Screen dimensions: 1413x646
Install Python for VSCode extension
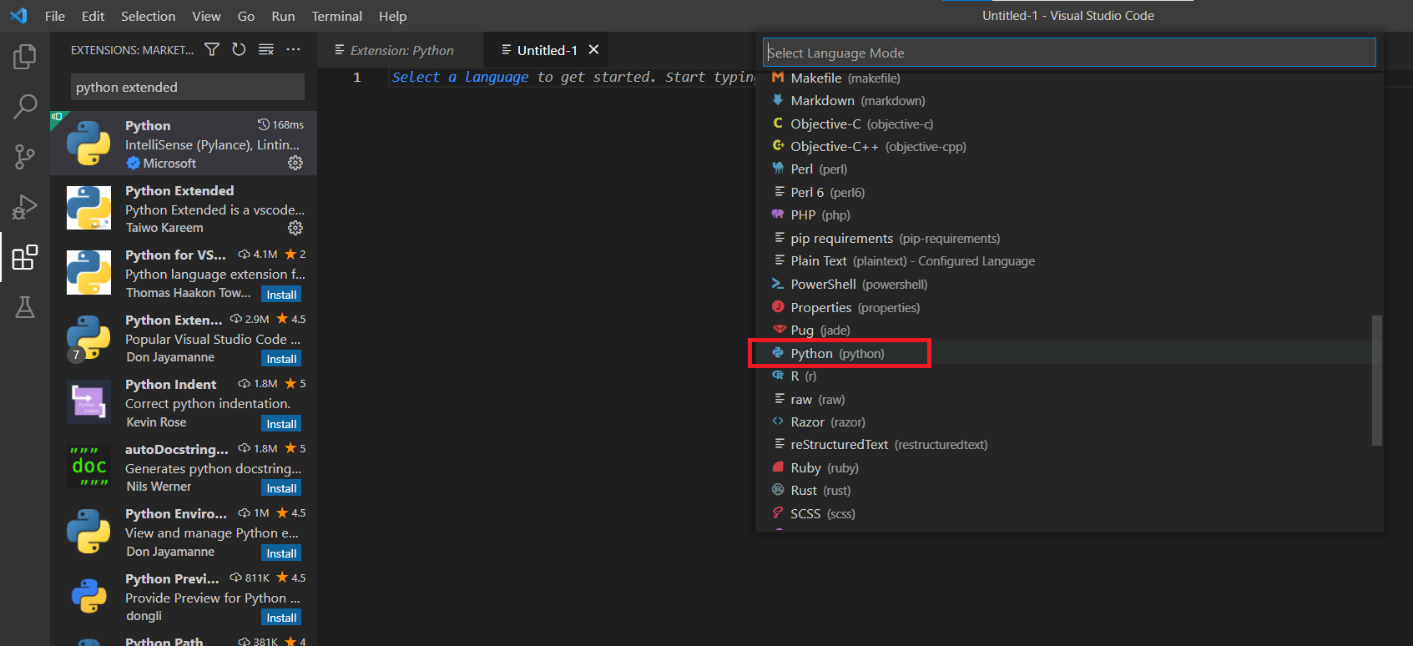[x=281, y=295]
